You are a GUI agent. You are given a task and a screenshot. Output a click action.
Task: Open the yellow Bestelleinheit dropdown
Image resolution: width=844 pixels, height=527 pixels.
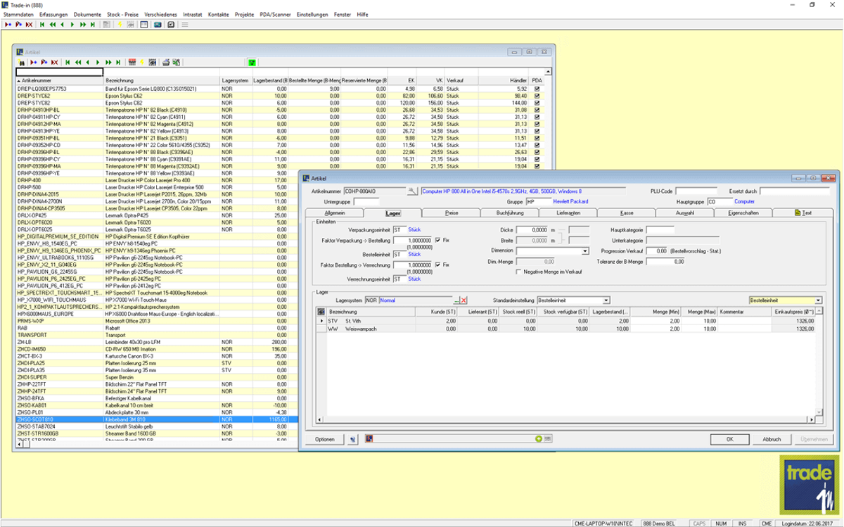pyautogui.click(x=819, y=300)
